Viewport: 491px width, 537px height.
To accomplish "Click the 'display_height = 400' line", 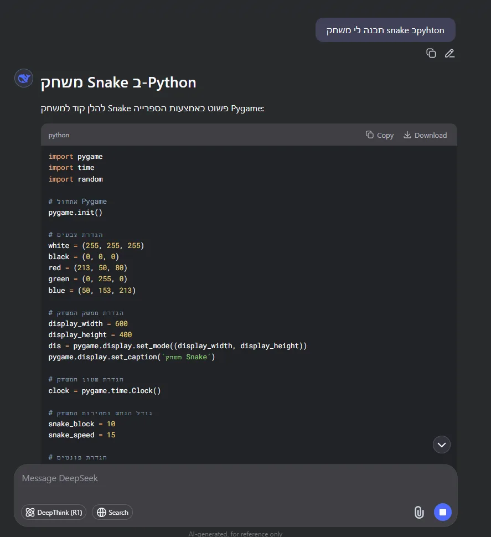I will 90,335.
